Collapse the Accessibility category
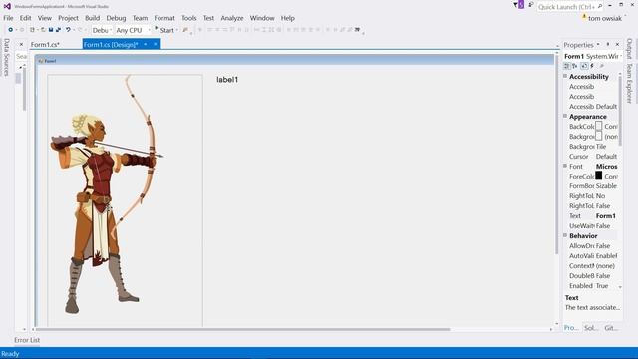Screen dimensions: 638x359 (x=565, y=76)
